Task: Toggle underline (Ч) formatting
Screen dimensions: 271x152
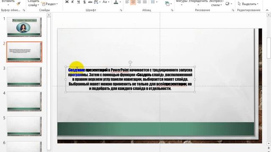Action: (x=78, y=2)
